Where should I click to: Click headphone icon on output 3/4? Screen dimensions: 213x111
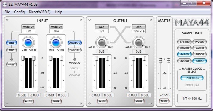(x=142, y=31)
